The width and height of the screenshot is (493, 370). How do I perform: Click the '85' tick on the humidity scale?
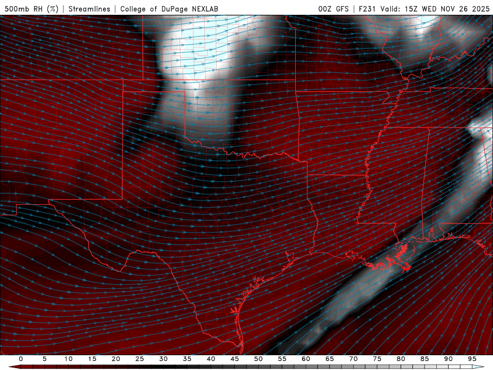pos(425,359)
